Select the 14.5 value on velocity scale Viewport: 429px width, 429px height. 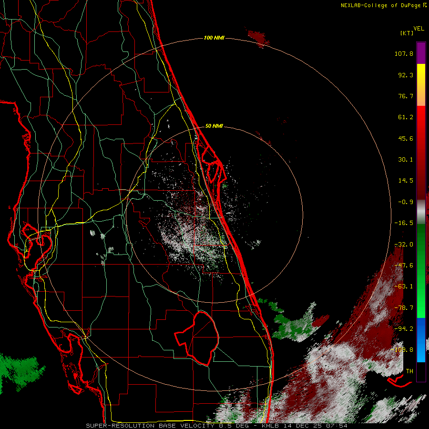(x=406, y=181)
